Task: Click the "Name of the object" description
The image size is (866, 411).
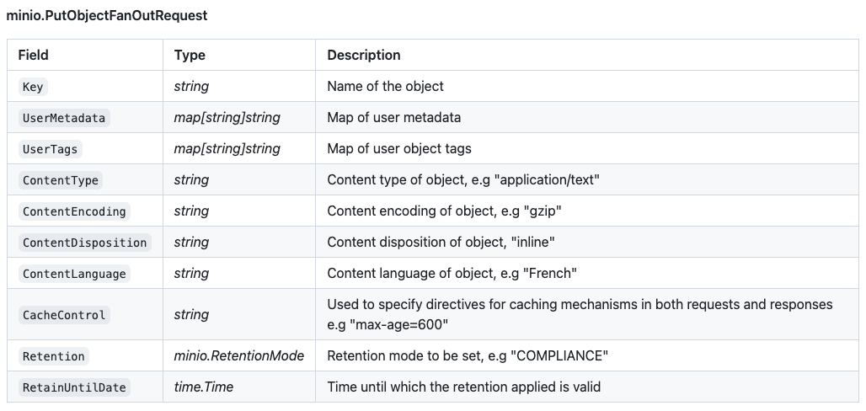Action: coord(385,86)
